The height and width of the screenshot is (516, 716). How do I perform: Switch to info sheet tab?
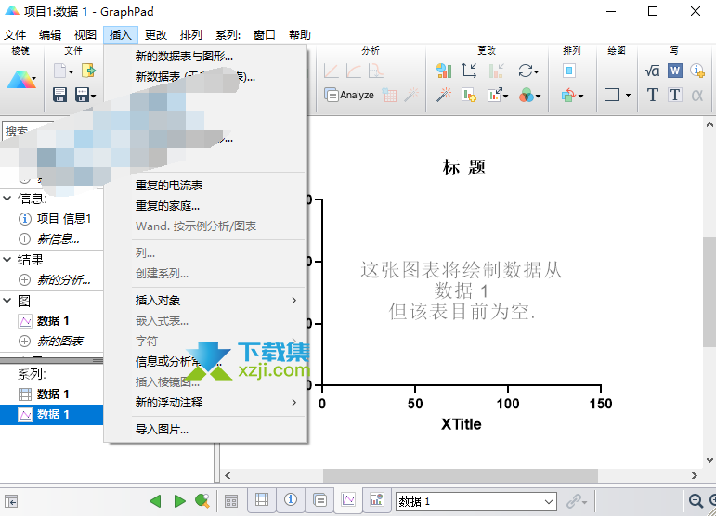(x=291, y=500)
